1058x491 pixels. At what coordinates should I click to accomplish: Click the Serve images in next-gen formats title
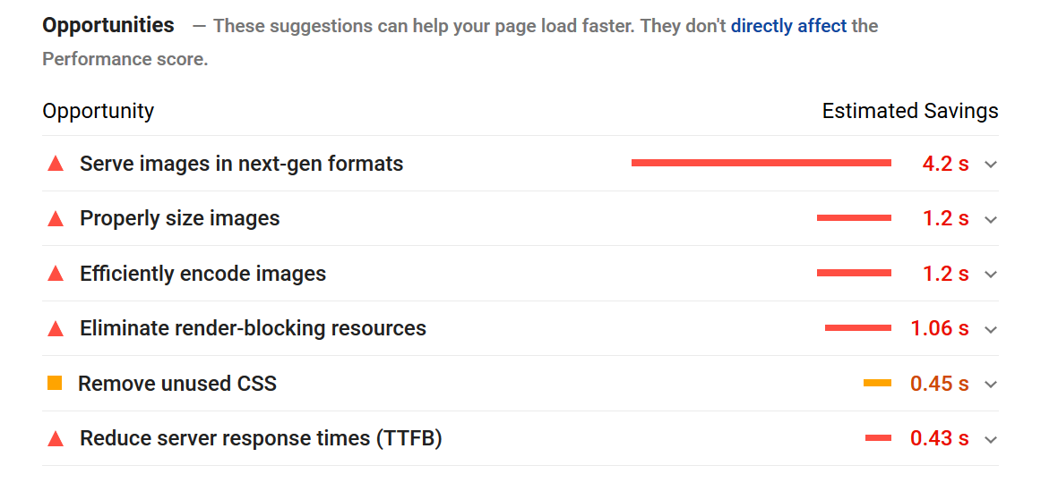click(x=242, y=164)
